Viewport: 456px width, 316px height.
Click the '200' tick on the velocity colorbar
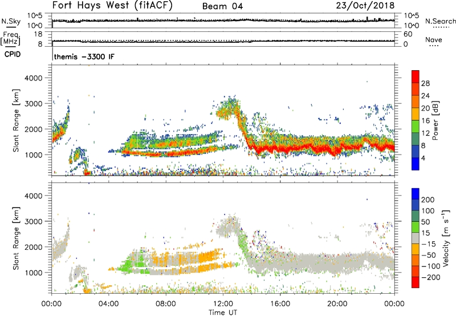tap(428, 200)
